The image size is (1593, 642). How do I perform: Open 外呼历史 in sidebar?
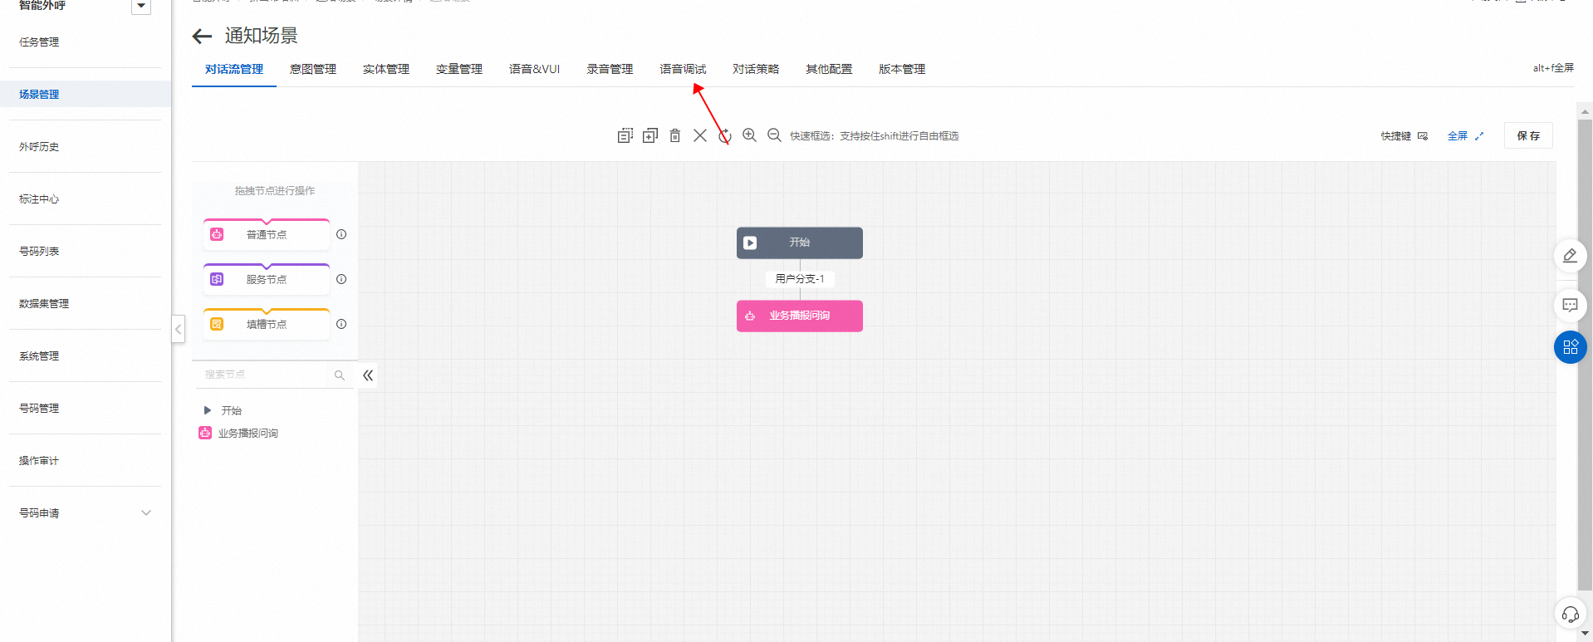39,147
